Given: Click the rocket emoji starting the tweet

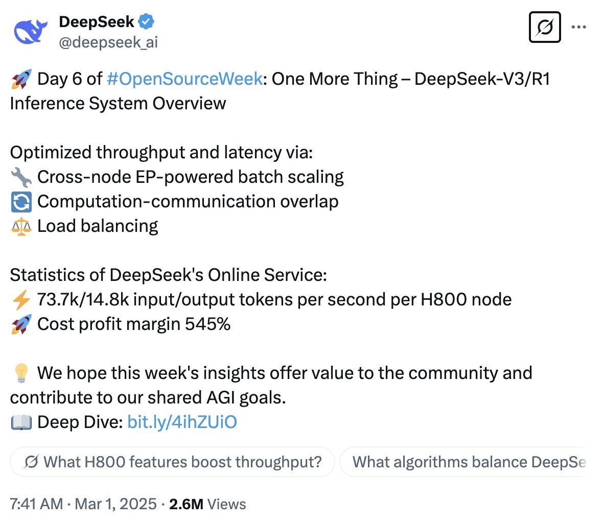Looking at the screenshot, I should (x=19, y=78).
